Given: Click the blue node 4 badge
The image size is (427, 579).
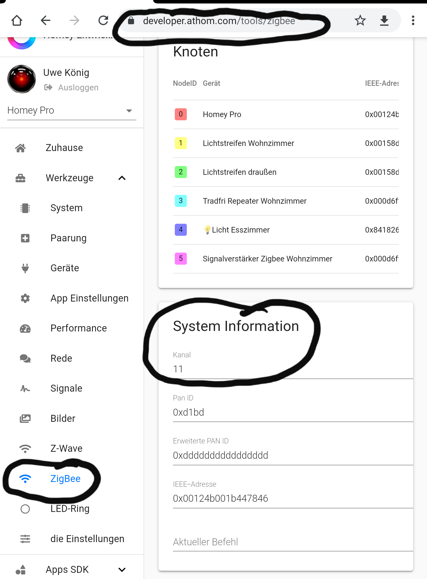Looking at the screenshot, I should pos(181,230).
